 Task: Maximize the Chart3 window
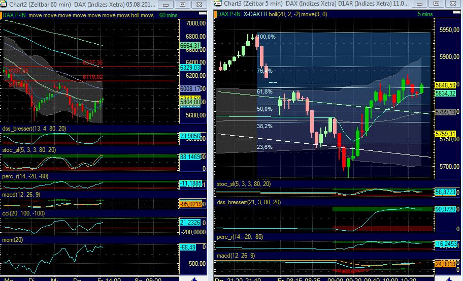point(436,4)
